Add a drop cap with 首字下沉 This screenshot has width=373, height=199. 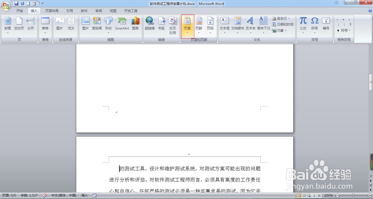263,25
